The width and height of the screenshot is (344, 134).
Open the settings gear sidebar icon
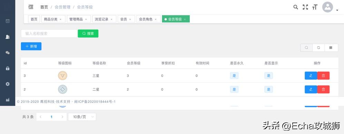click(8, 84)
